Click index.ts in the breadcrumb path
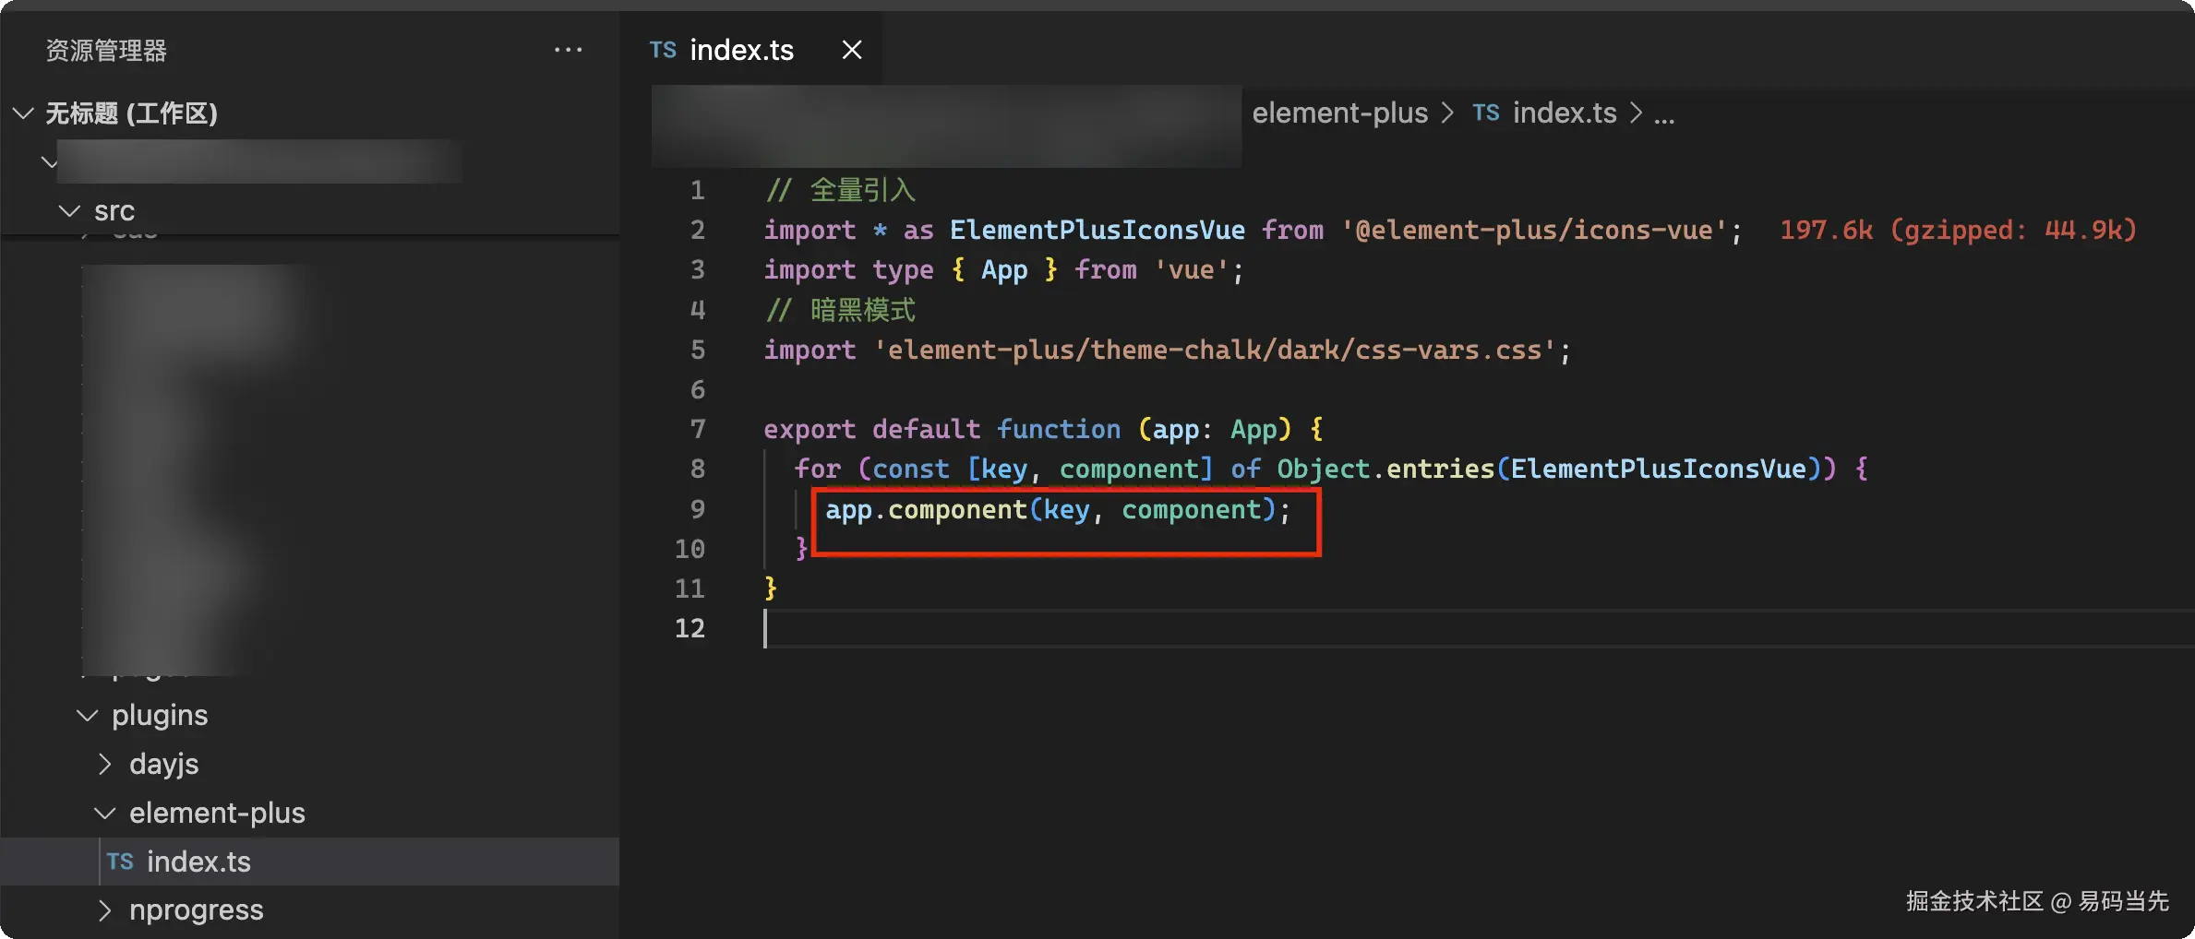This screenshot has height=939, width=2195. tap(1565, 113)
